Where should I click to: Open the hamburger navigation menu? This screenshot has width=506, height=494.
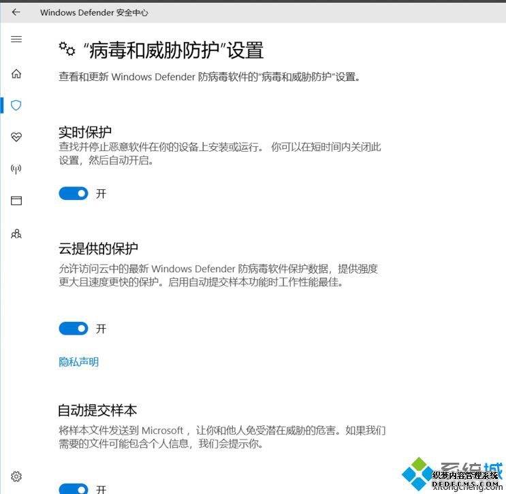click(16, 39)
